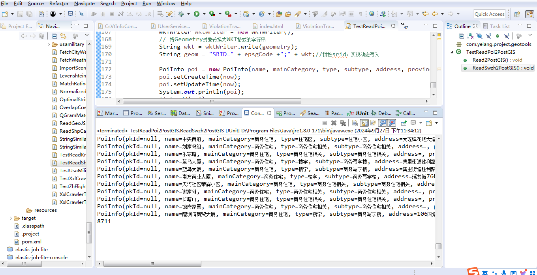Toggle Link with Editor in Navigator
The height and width of the screenshot is (275, 537).
(x=63, y=36)
